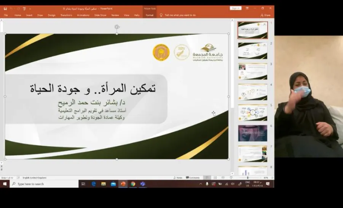This screenshot has width=343, height=208.
Task: Select slide 5 thumbnail with circular diagram
Action: click(253, 112)
